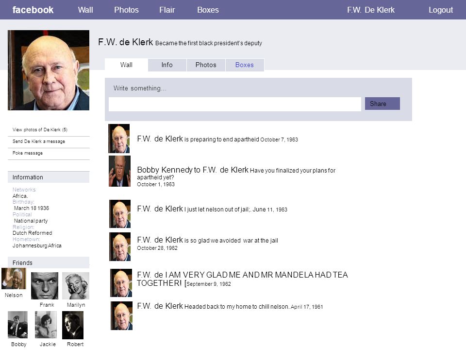
Task: Click 'June 11, 1963' post date
Action: [x=270, y=210]
